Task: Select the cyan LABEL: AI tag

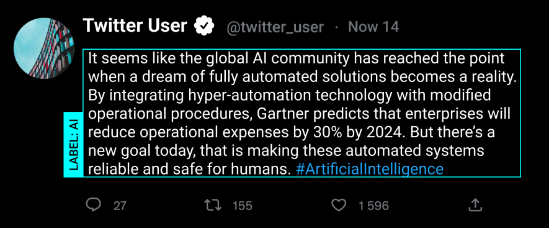Action: (x=74, y=145)
